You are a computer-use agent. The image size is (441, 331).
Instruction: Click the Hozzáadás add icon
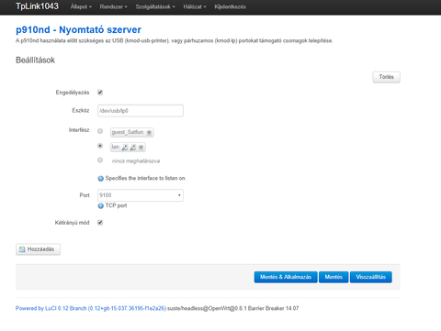[22, 249]
